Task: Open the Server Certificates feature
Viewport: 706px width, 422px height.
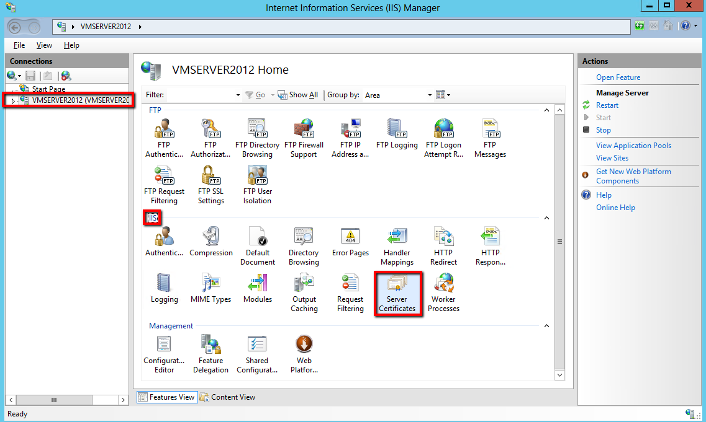Action: click(397, 291)
